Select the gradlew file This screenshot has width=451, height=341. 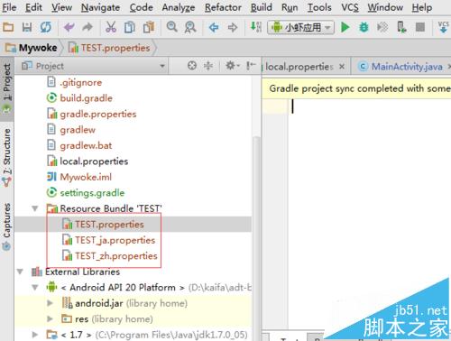[x=71, y=130]
